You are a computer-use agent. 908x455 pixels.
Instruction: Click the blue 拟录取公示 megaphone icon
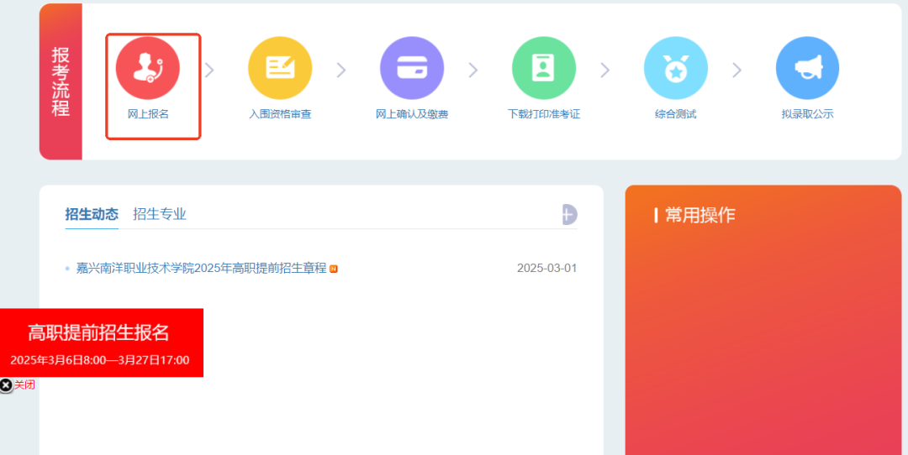click(x=807, y=68)
